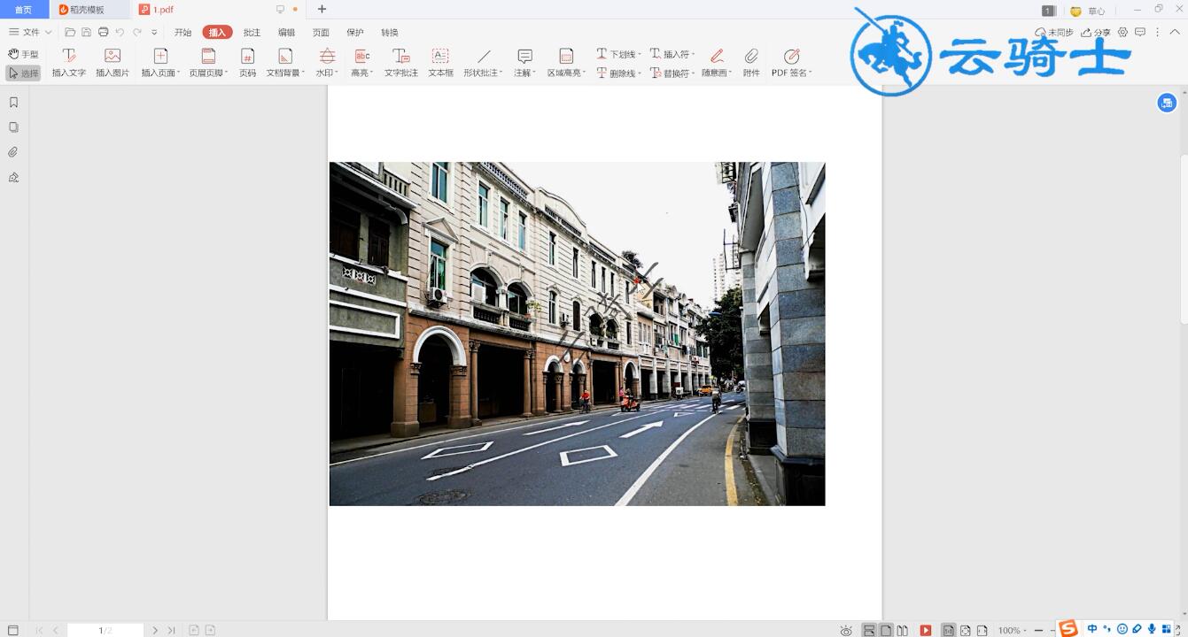The height and width of the screenshot is (637, 1188).
Task: Open the attachments panel in sidebar
Action: (x=13, y=152)
